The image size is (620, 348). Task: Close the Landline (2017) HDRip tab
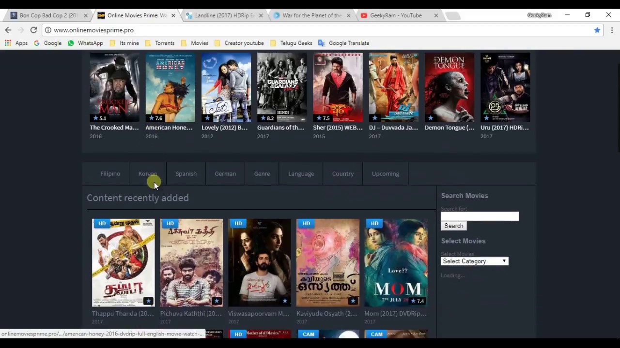261,15
